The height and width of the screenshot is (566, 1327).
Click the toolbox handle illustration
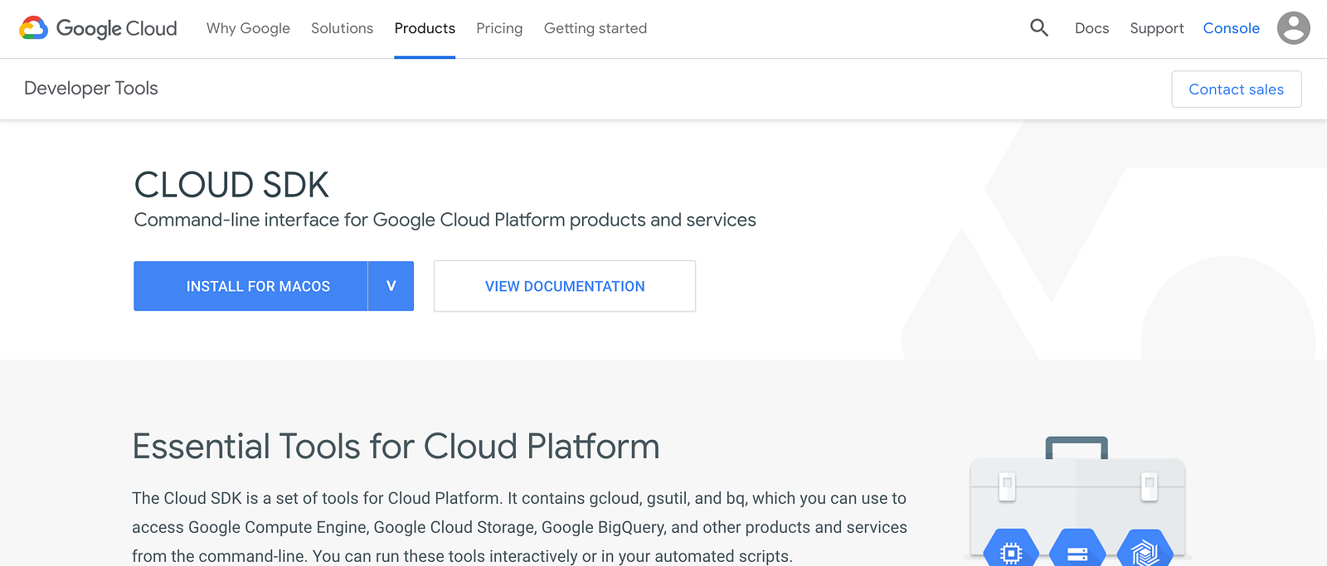coord(1077,447)
